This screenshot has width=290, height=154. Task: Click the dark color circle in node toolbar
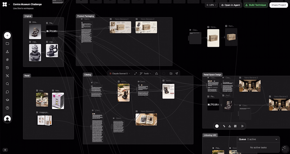164,73
